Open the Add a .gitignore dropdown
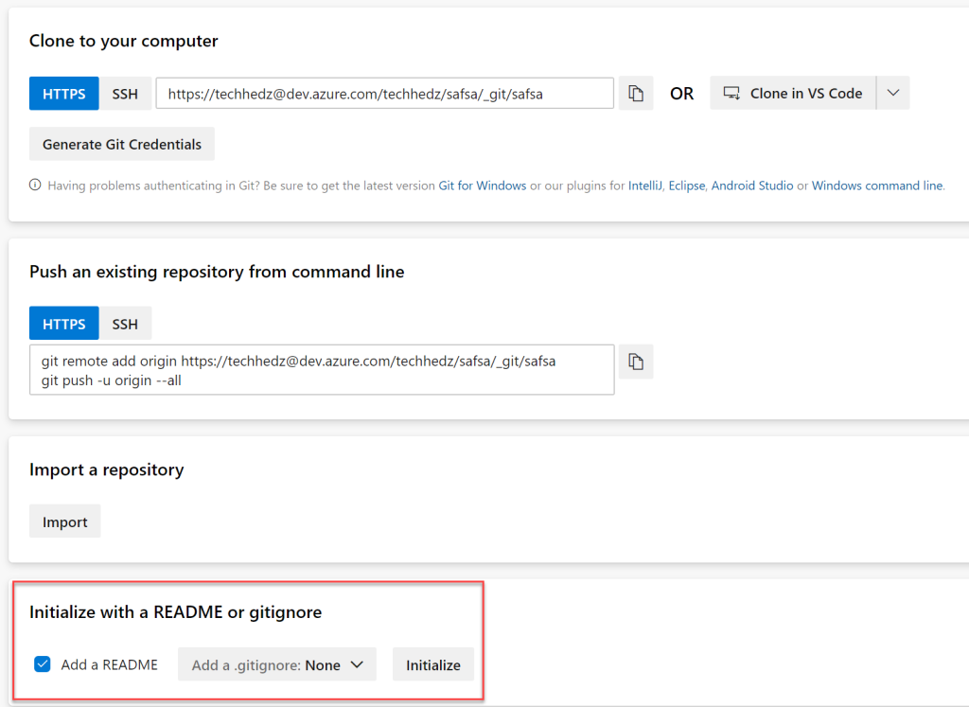This screenshot has height=707, width=969. (276, 664)
